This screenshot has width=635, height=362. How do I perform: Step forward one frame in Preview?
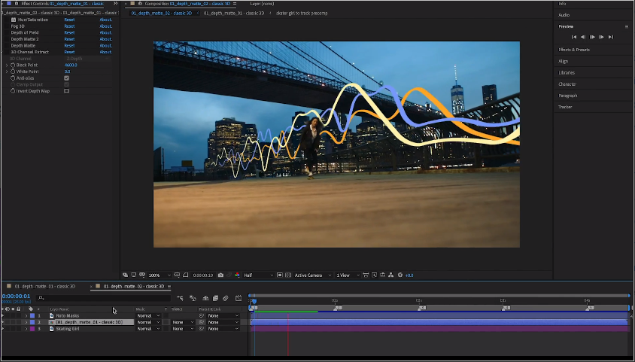coord(601,37)
